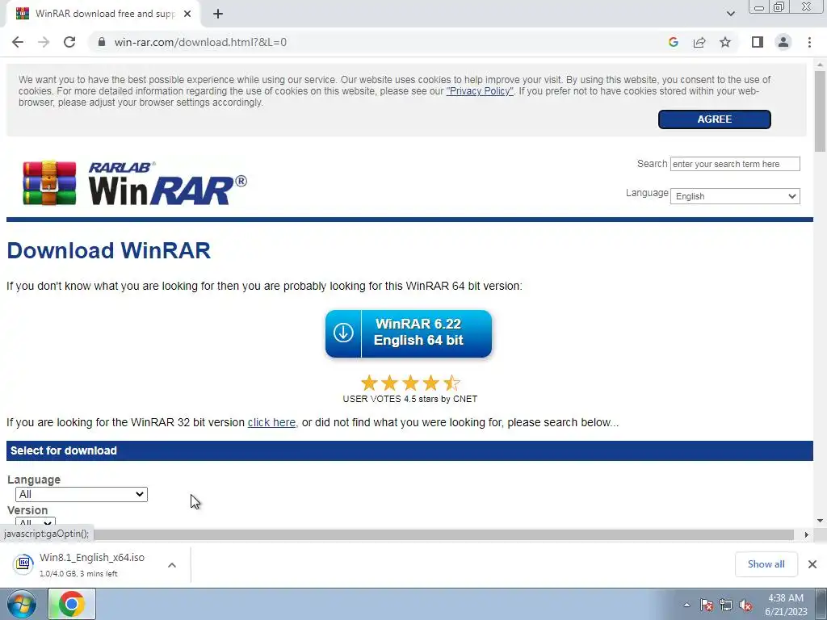
Task: Click 'USER VOTES 4.5 stars by CNET'
Action: 409,399
